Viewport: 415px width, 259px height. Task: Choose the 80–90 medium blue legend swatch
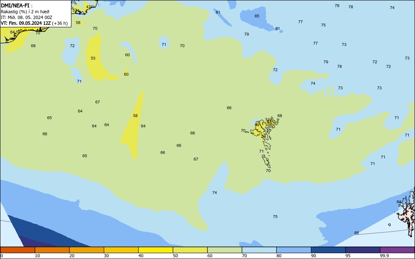294,250
